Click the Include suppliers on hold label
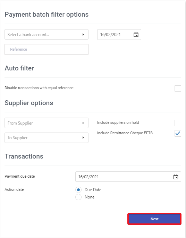The height and width of the screenshot is (238, 186). click(118, 122)
